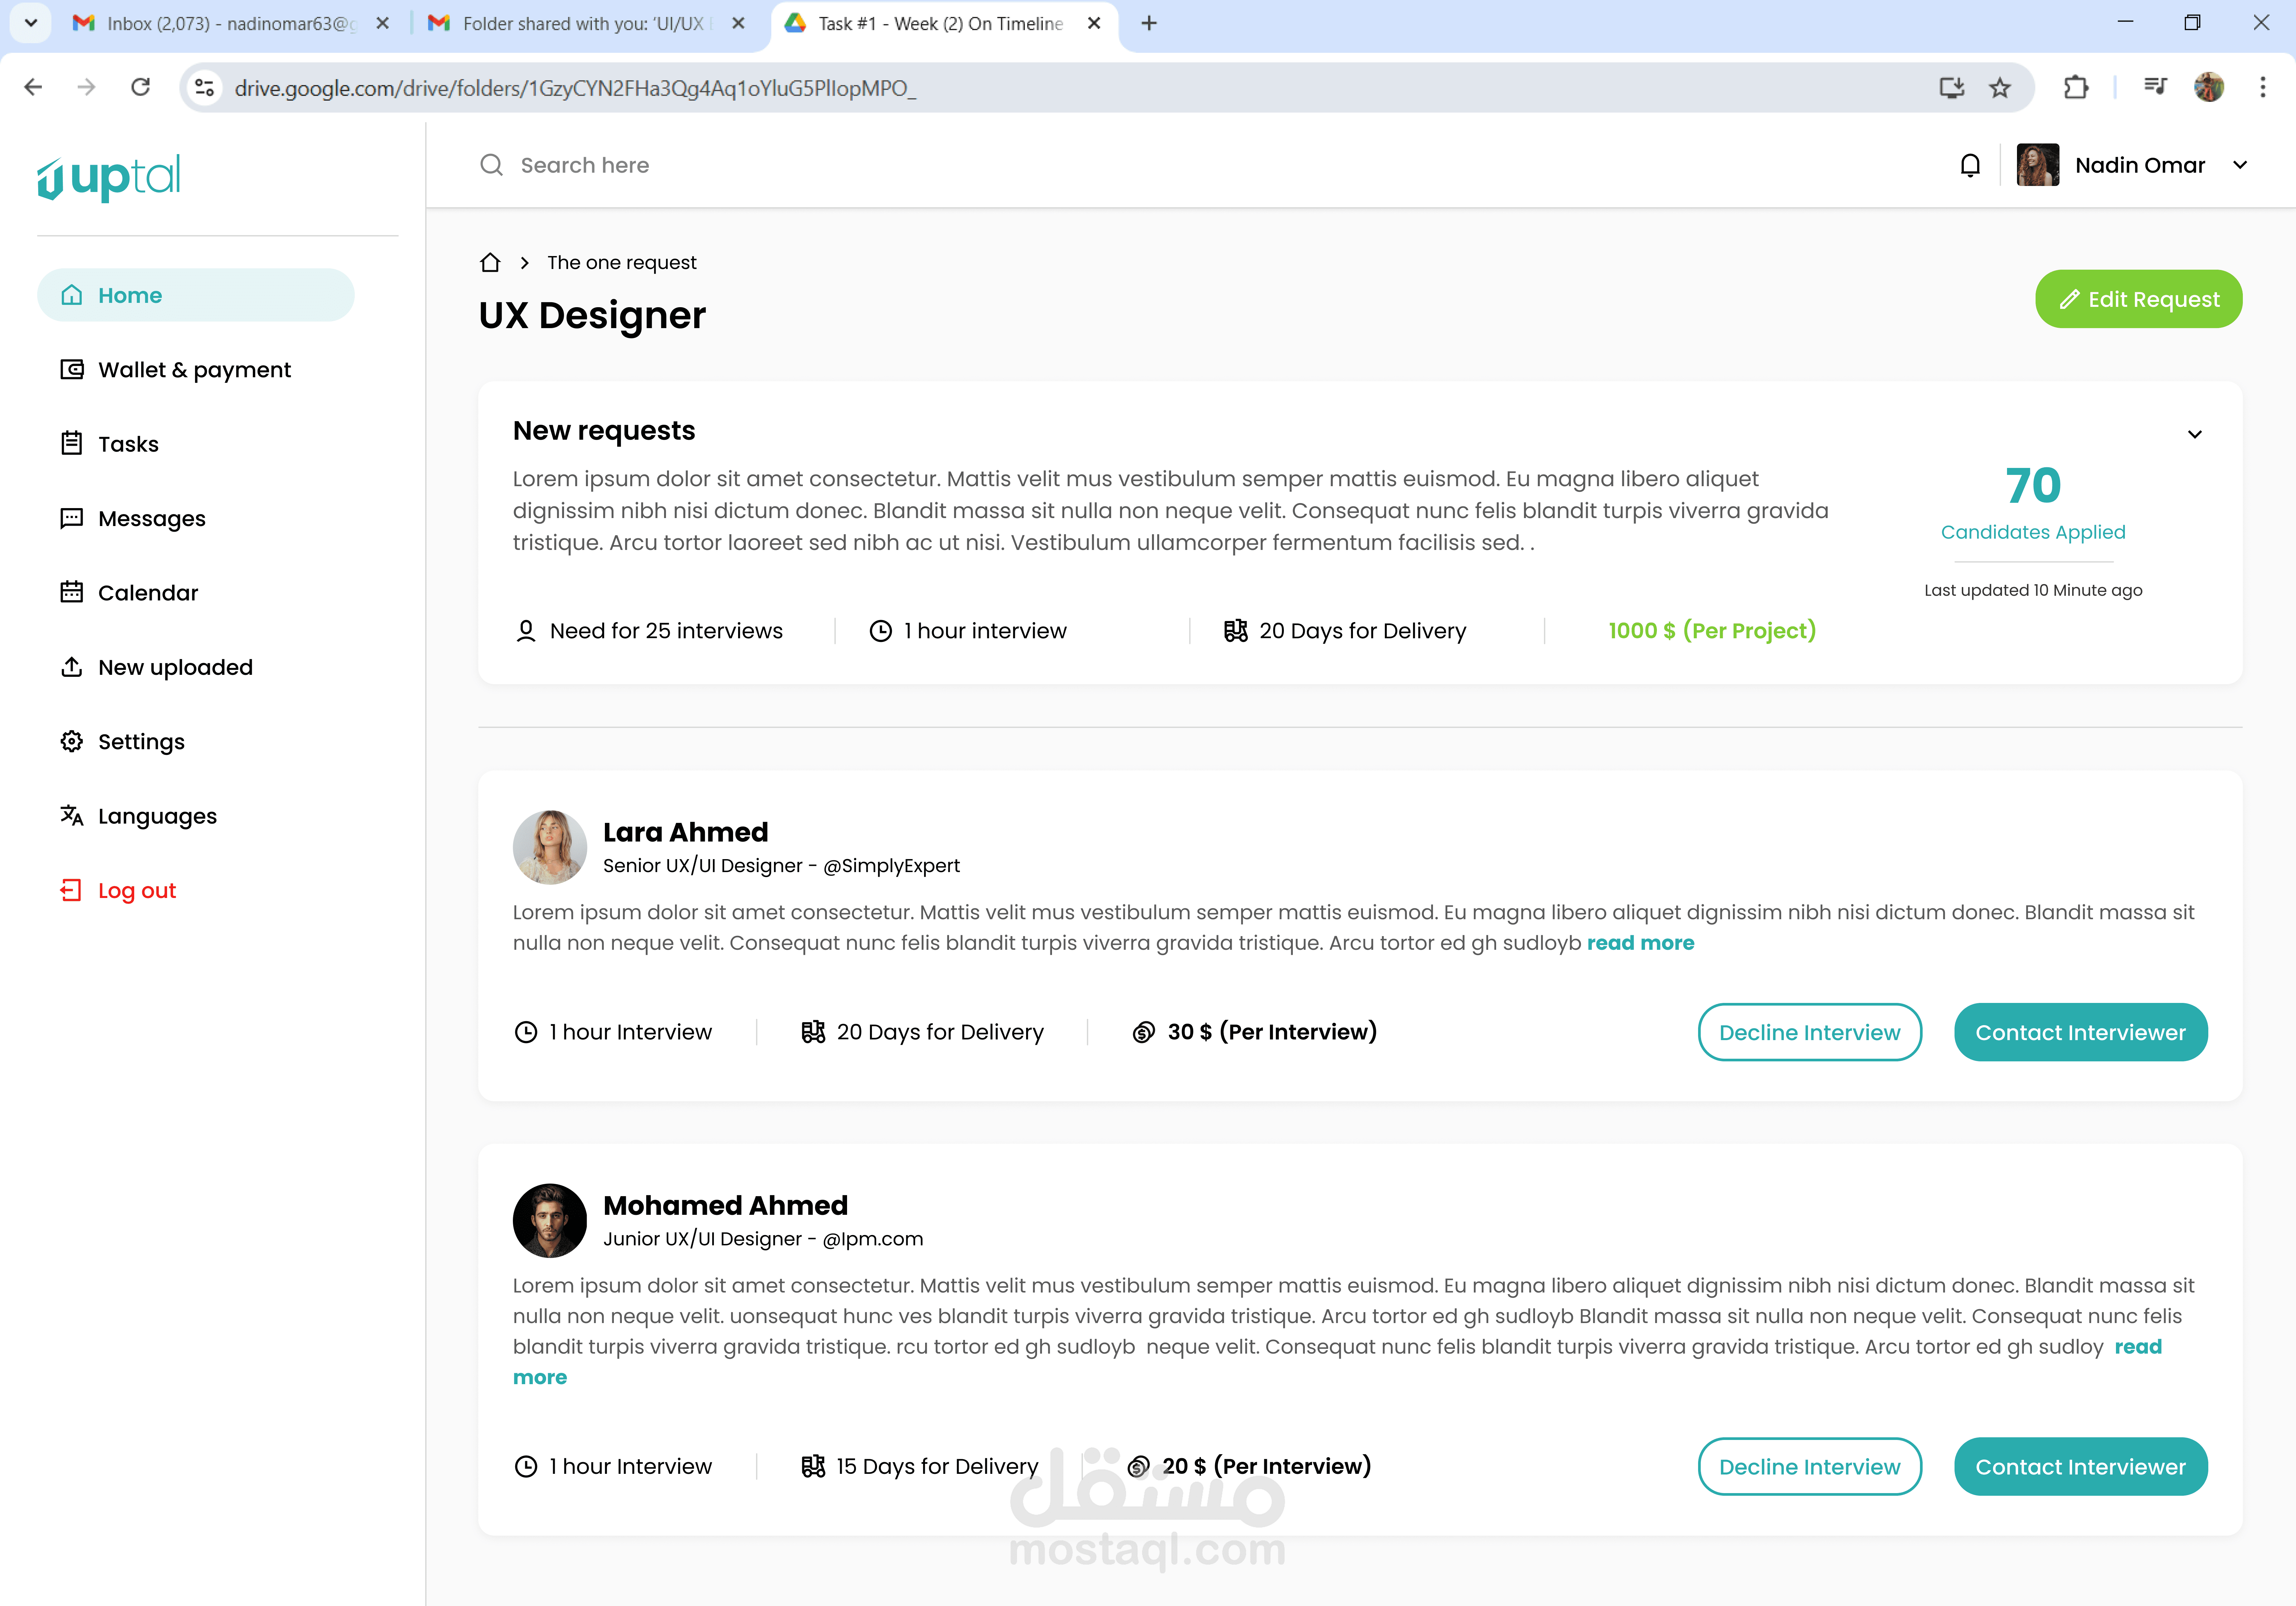Open the Chrome extensions puzzle icon
Image resolution: width=2296 pixels, height=1606 pixels.
[2076, 88]
